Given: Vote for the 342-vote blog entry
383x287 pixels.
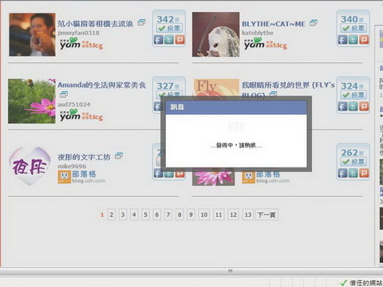Looking at the screenshot, I should point(169,28).
